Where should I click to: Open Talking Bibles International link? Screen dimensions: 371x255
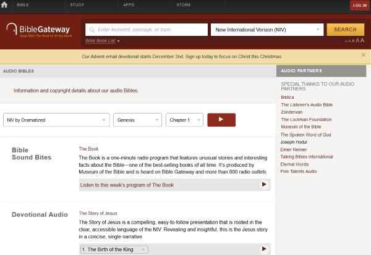[x=307, y=157]
